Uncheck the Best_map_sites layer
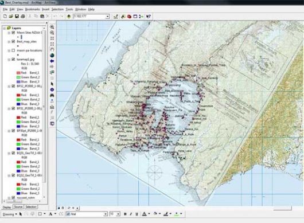Image resolution: width=304 pixels, height=223 pixels. click(x=13, y=41)
